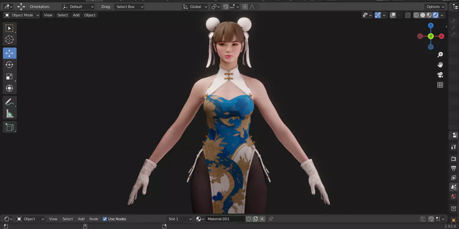459x229 pixels.
Task: Open the node editor View menu
Action: click(x=53, y=219)
